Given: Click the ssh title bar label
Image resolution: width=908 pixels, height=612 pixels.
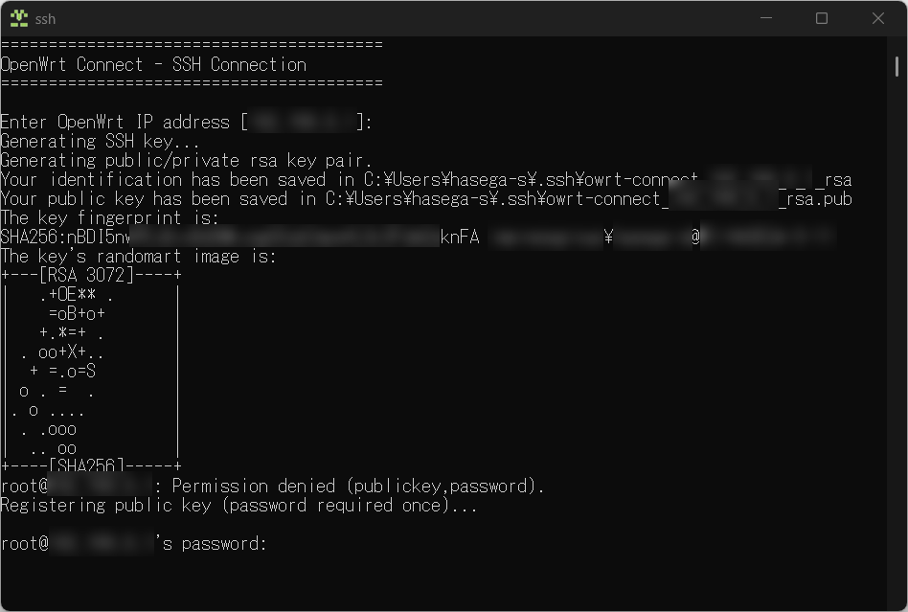Looking at the screenshot, I should pyautogui.click(x=45, y=18).
